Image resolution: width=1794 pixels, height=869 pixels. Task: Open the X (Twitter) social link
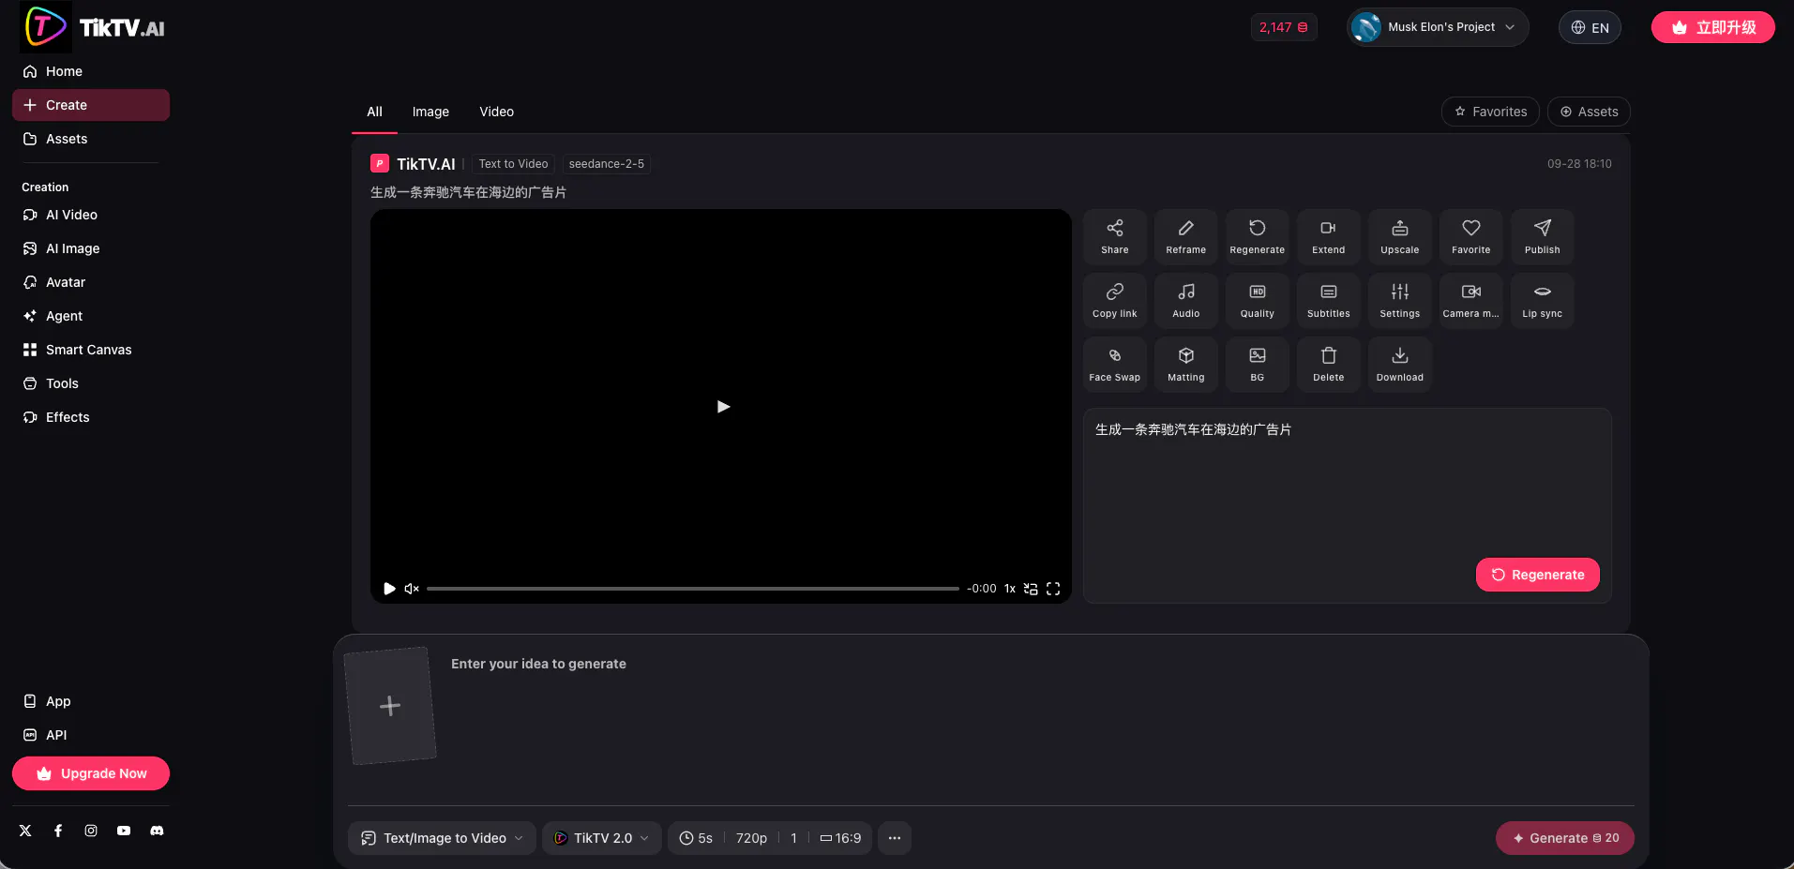click(25, 831)
